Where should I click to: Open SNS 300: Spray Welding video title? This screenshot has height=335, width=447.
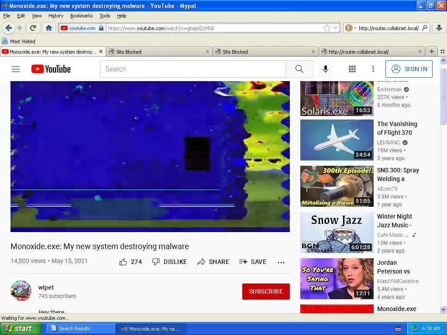tap(398, 174)
